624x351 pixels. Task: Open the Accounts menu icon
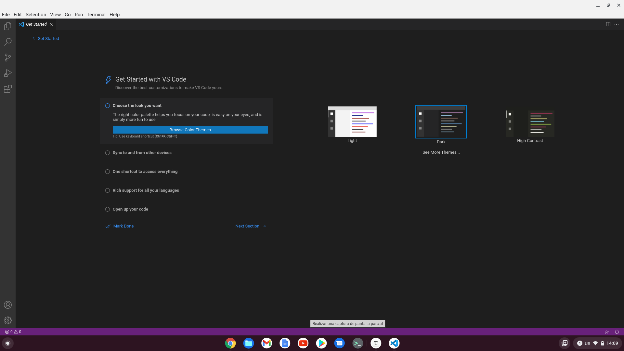click(x=8, y=305)
